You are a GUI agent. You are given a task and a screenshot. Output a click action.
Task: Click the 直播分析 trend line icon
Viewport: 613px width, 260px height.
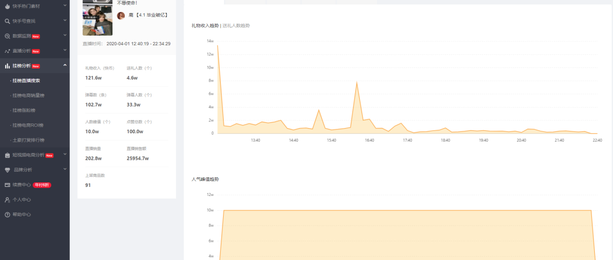[x=7, y=51]
